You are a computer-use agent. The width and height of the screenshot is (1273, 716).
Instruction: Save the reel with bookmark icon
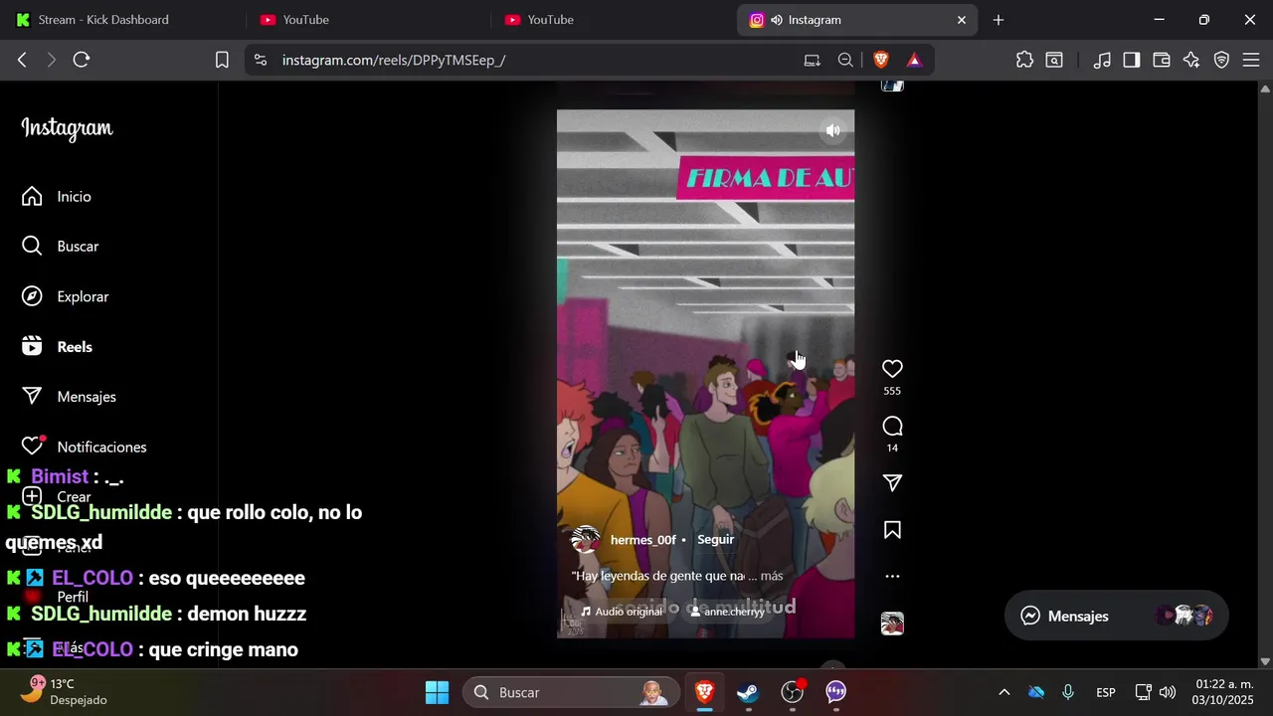coord(892,530)
